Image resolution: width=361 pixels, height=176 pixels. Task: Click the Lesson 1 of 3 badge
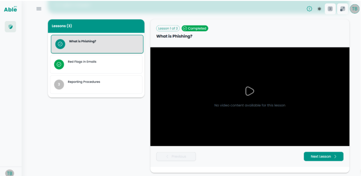(168, 29)
